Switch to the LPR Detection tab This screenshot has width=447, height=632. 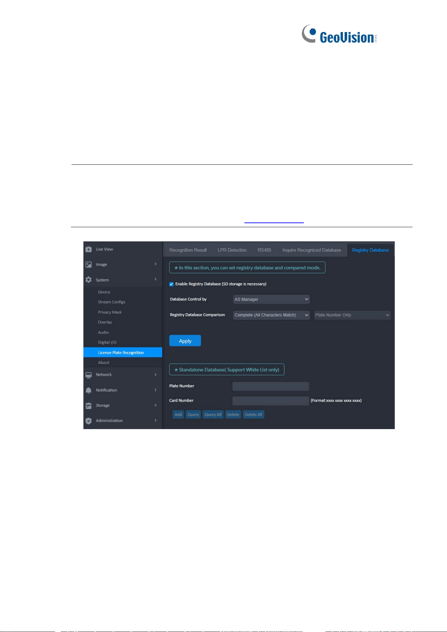pyautogui.click(x=232, y=250)
